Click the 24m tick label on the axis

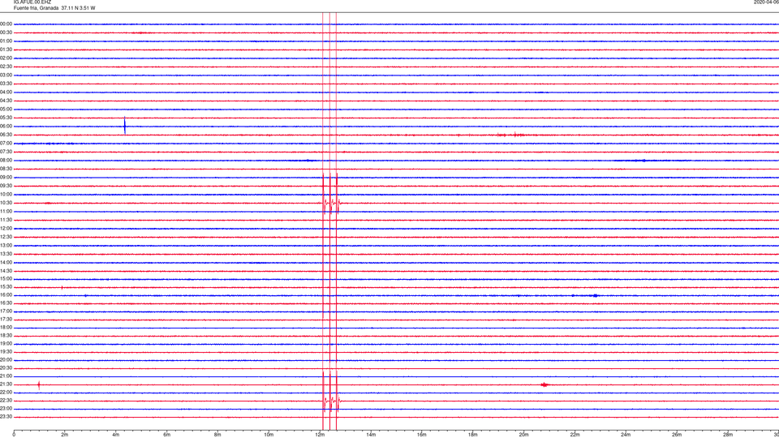626,435
